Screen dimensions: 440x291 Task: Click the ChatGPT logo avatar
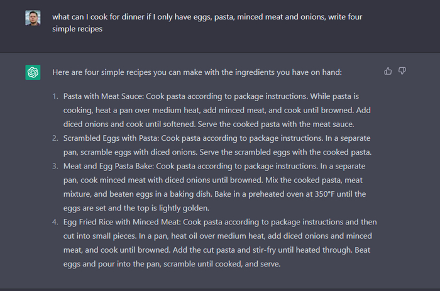point(33,72)
